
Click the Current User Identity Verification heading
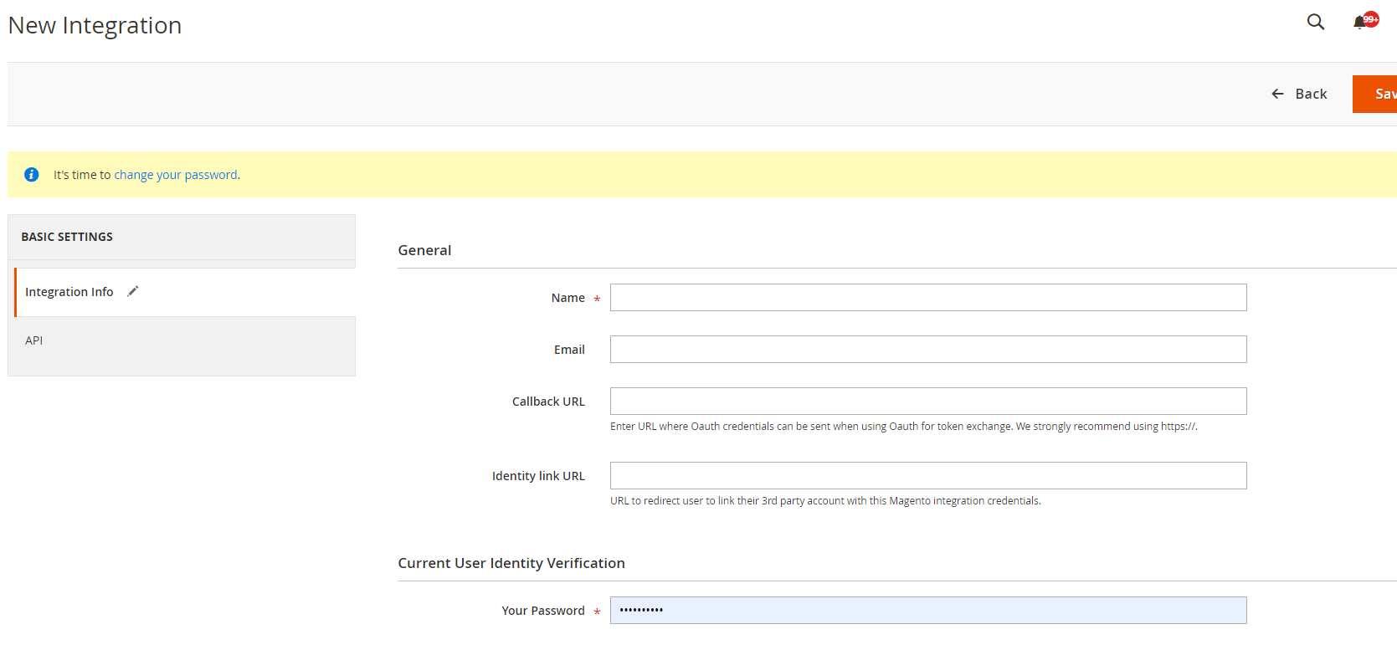pyautogui.click(x=511, y=563)
